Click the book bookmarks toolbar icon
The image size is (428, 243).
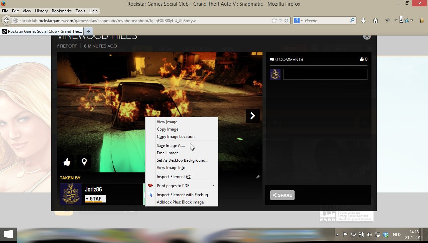point(422,20)
